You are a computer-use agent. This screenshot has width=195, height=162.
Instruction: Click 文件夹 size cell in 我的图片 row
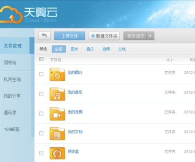[170, 73]
